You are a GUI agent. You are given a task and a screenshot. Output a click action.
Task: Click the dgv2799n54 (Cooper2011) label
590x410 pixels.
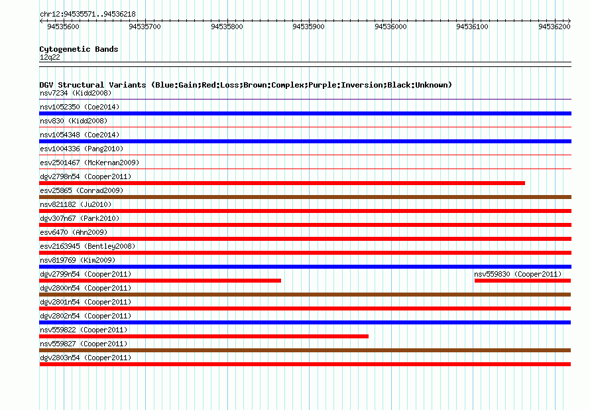click(x=86, y=274)
